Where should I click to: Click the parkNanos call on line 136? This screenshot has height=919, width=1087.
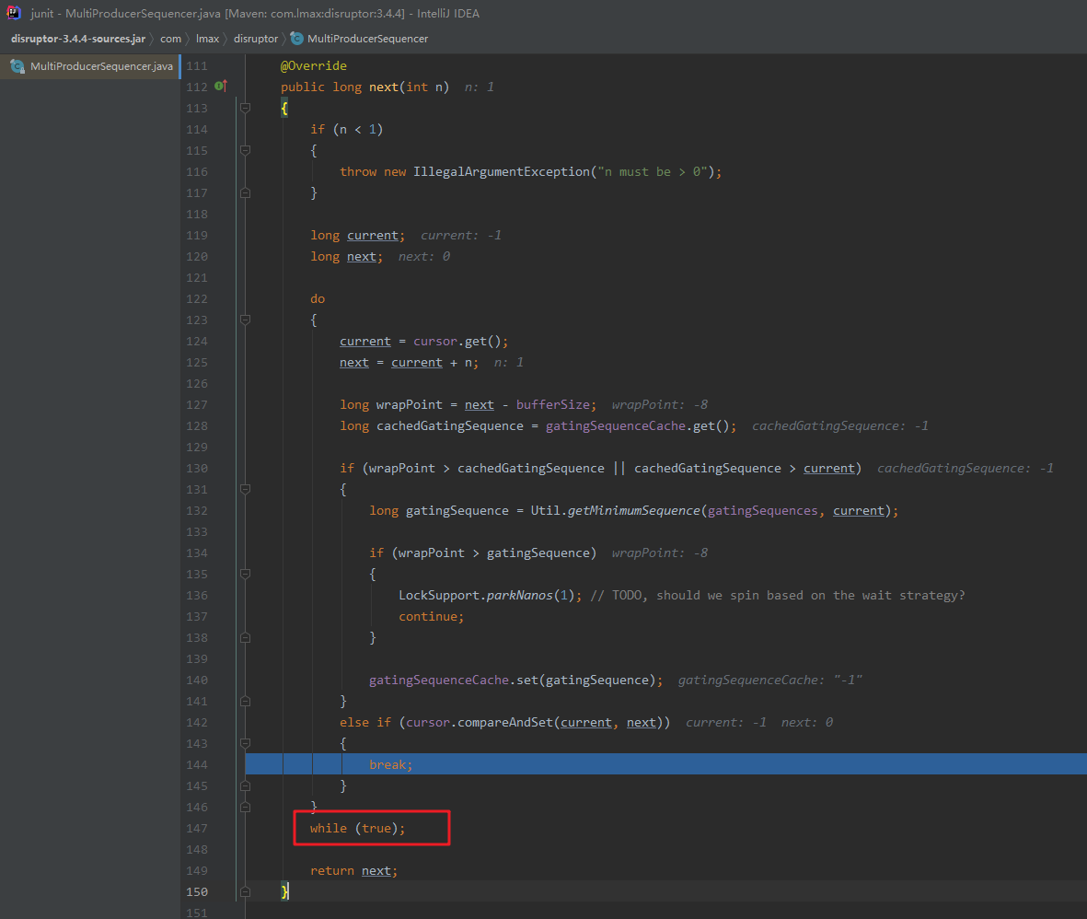click(519, 595)
